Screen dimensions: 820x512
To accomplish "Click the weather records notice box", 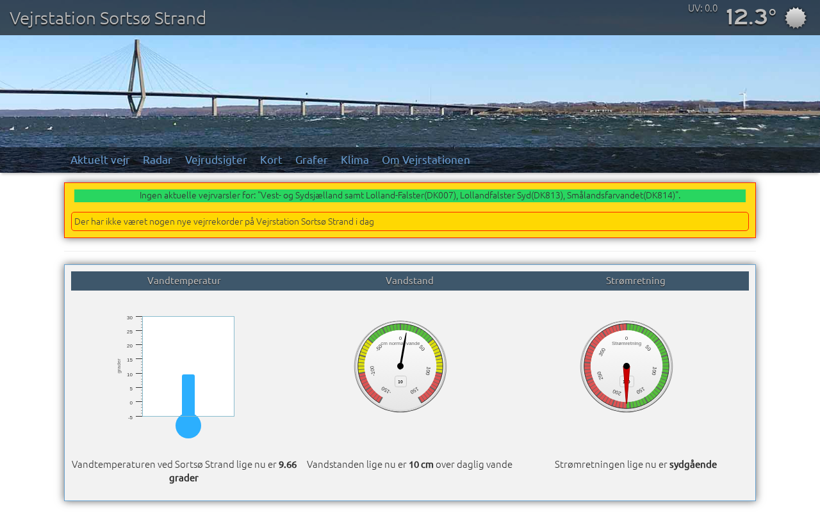I will [x=410, y=221].
